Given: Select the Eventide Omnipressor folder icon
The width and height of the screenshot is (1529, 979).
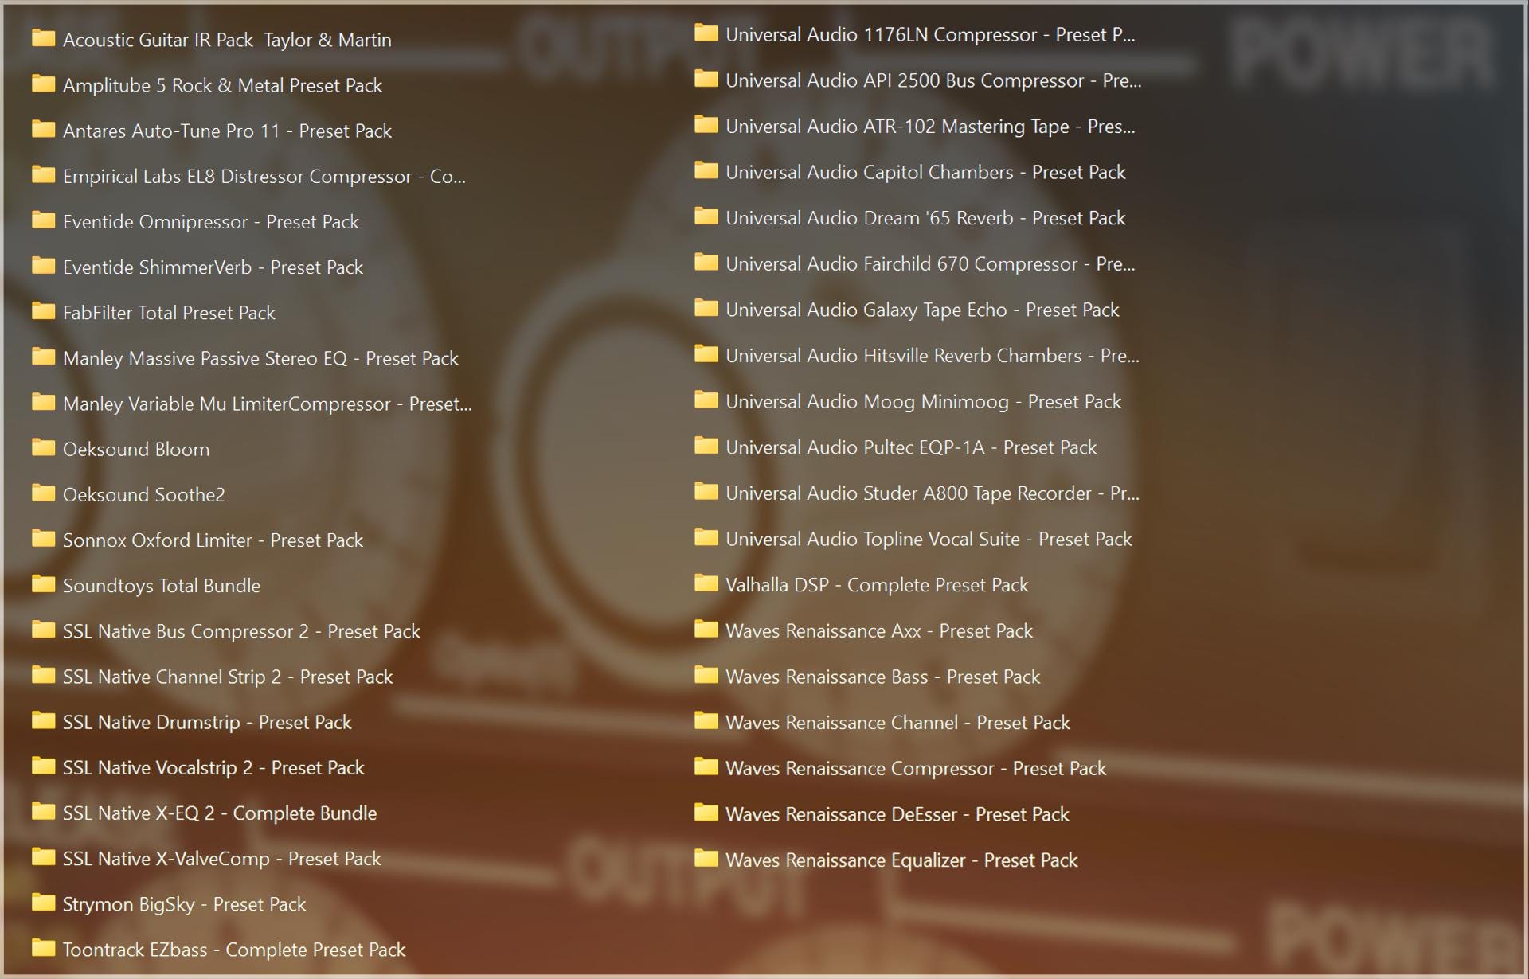Looking at the screenshot, I should (x=43, y=220).
